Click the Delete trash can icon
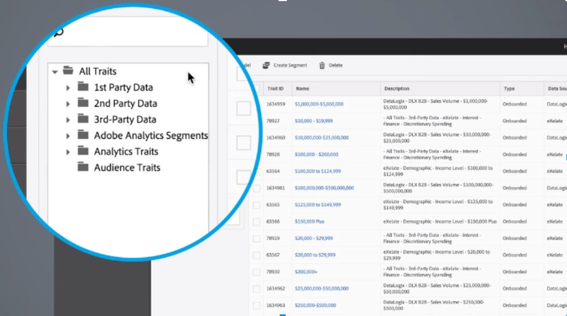The image size is (567, 316). click(322, 66)
